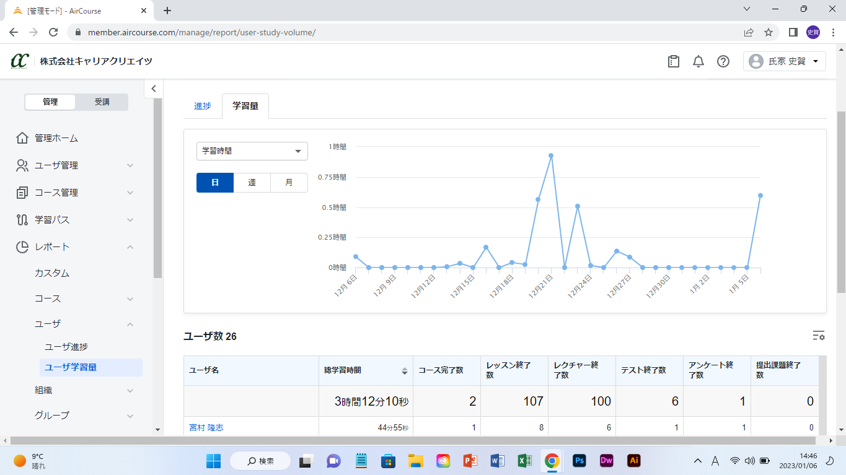Select the 学習量 tab

tap(245, 106)
